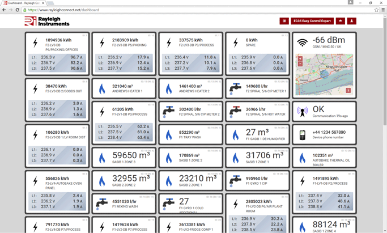Click flame icon for ANDREWS HEATER 1
The width and height of the screenshot is (387, 233).
102,89
